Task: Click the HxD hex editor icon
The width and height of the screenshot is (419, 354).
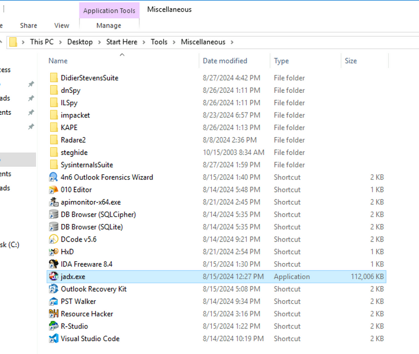Action: click(x=54, y=252)
